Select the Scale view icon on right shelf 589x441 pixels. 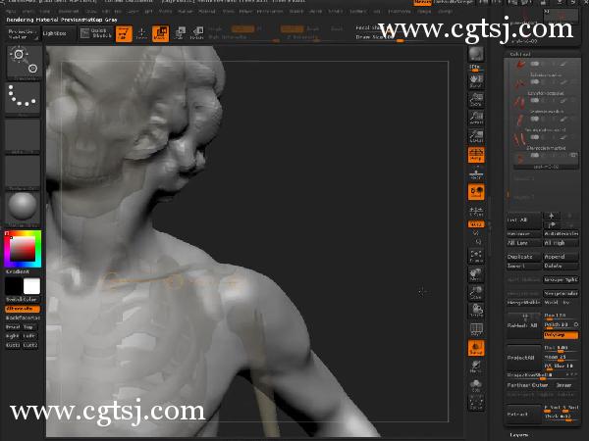click(x=476, y=293)
